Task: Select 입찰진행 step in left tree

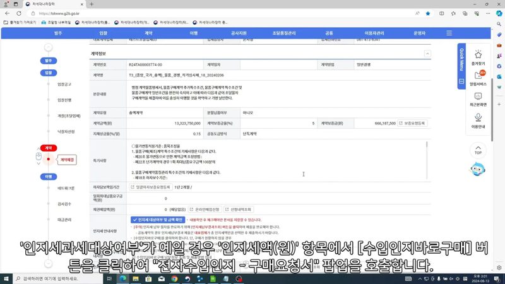Action: click(64, 100)
